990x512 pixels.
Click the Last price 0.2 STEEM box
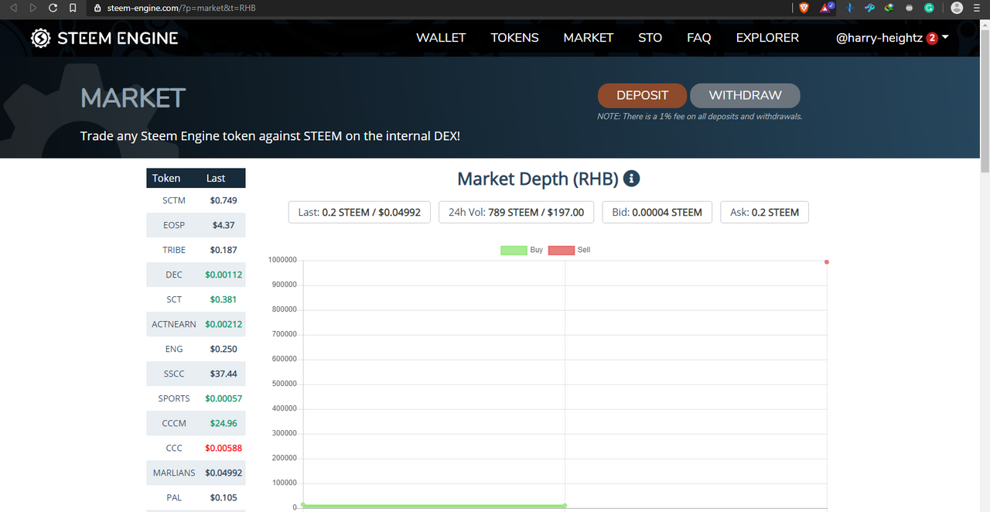coord(359,212)
